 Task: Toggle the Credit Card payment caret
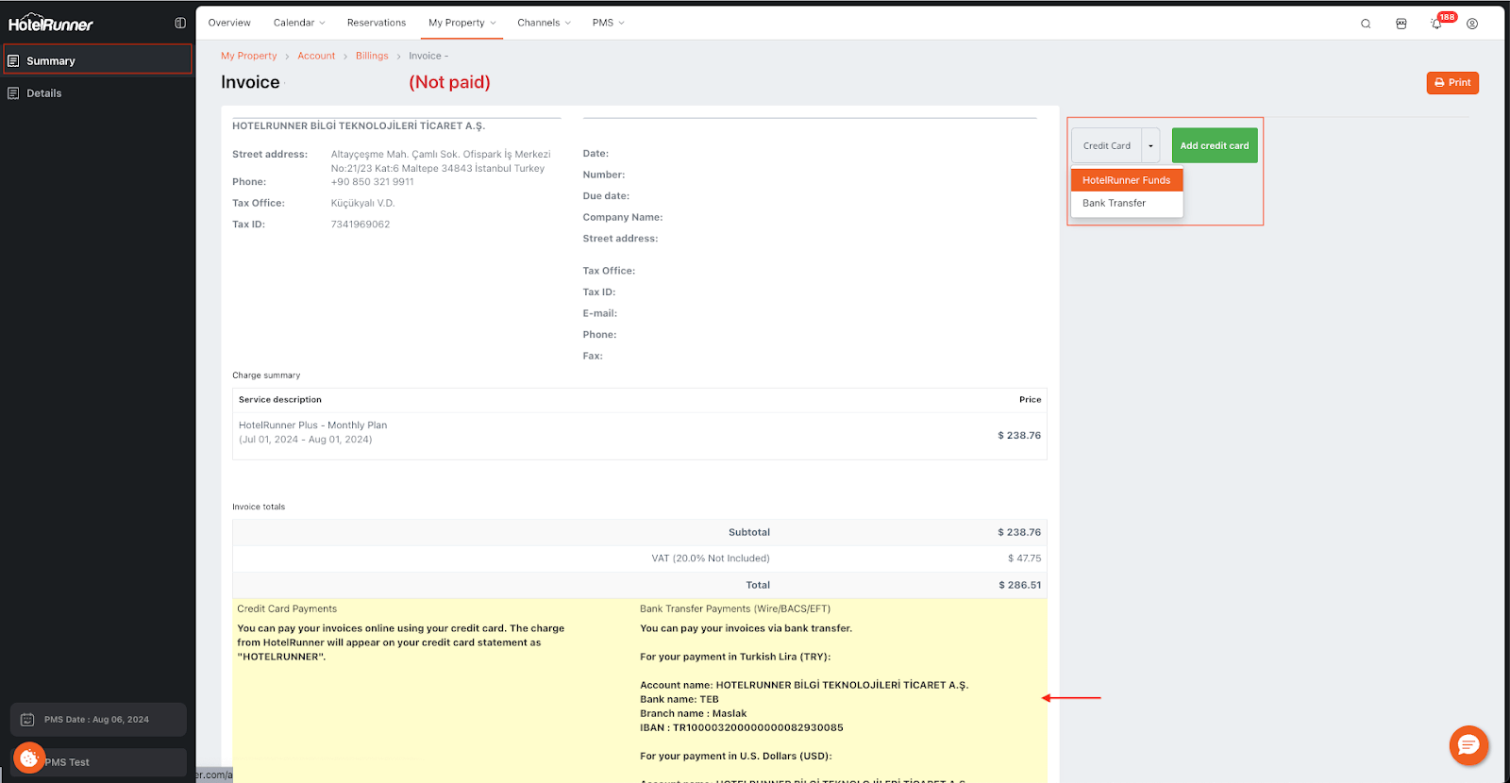1150,146
